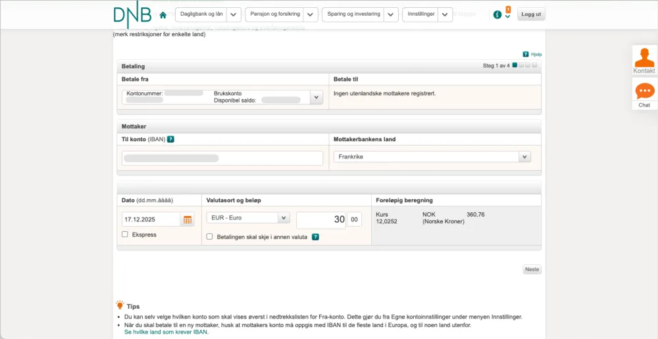Viewport: 658px width, 339px height.
Task: Enable the Ekspress checkbox
Action: point(125,235)
